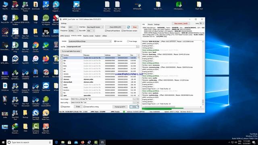Click browse button next to xml file field
Image resolution: width=258 pixels, height=145 pixels.
tap(138, 47)
